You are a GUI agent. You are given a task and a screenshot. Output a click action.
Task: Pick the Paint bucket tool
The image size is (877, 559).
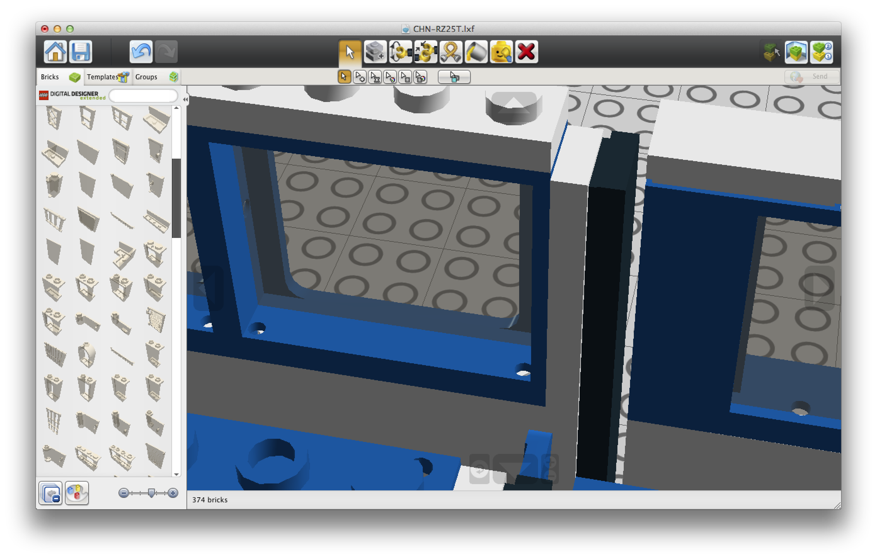click(476, 52)
